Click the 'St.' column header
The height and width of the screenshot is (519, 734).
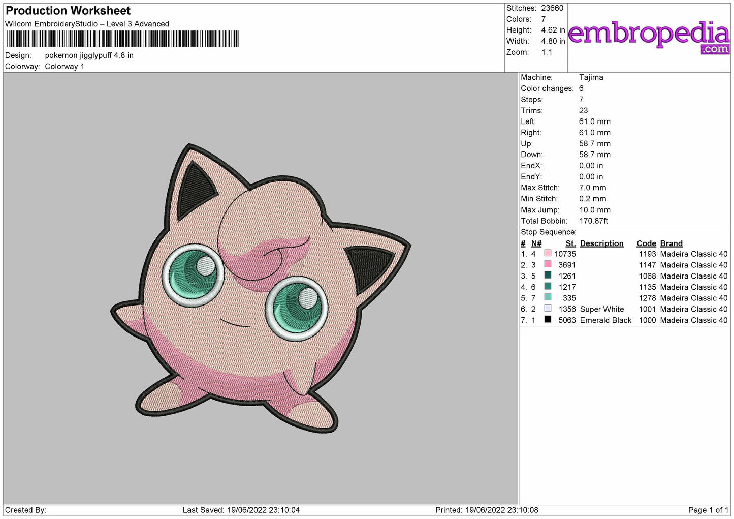(x=571, y=243)
